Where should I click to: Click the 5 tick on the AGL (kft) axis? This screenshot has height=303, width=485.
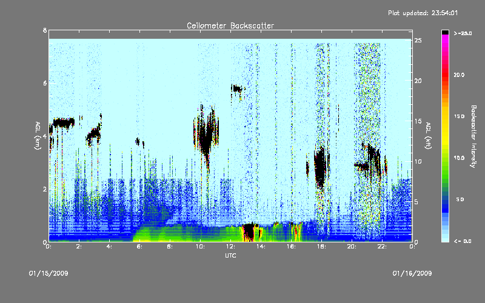[416, 202]
